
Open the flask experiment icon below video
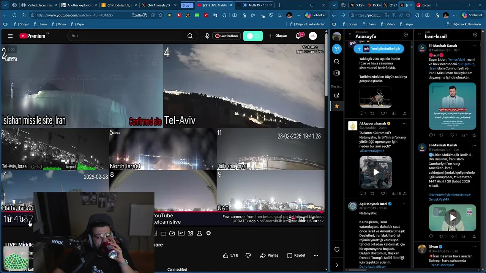[199, 233]
